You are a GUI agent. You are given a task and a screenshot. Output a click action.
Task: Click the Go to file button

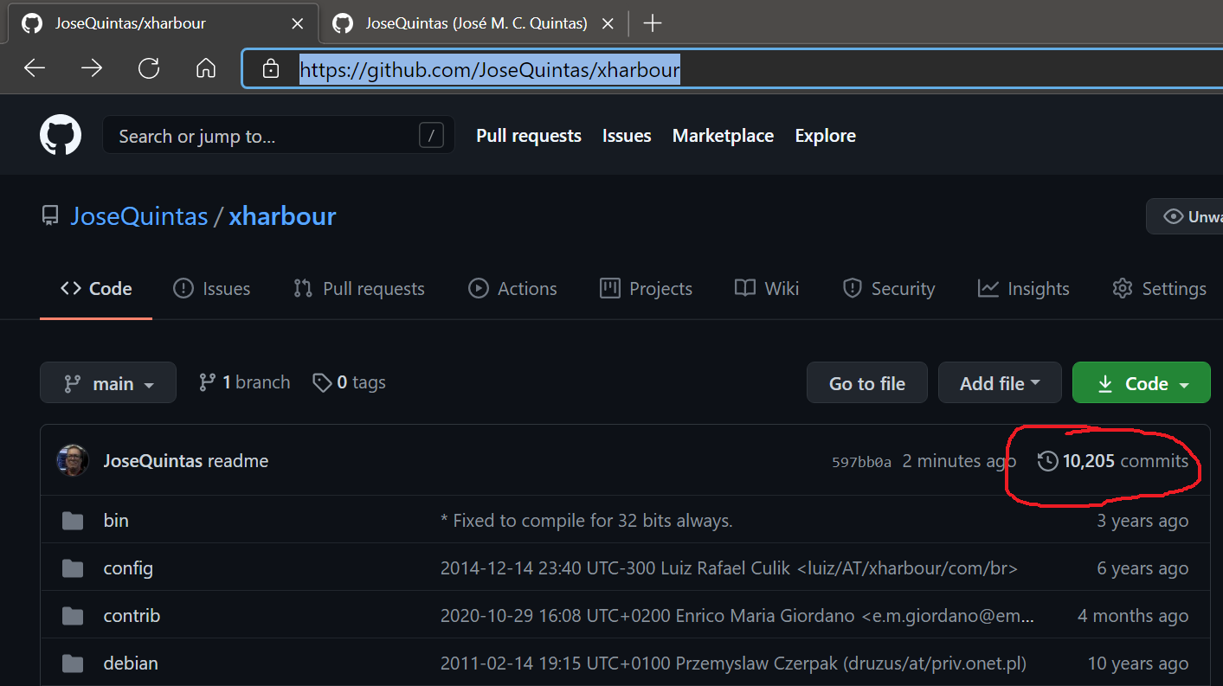point(866,383)
